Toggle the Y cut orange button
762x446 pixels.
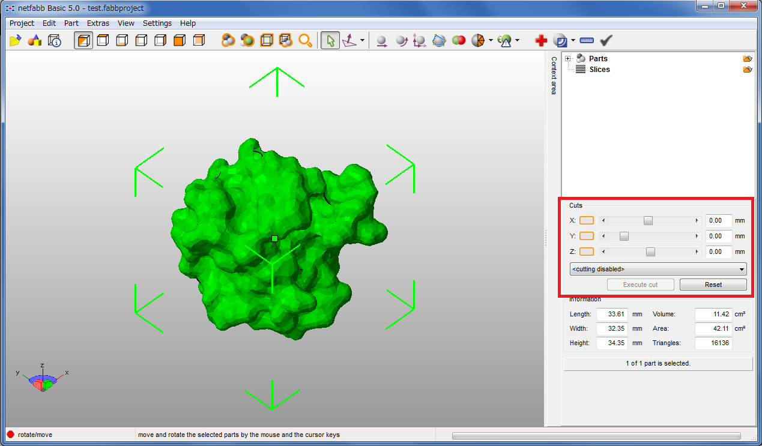[586, 237]
